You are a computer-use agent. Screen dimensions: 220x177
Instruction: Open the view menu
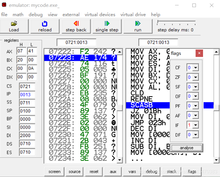52,15
